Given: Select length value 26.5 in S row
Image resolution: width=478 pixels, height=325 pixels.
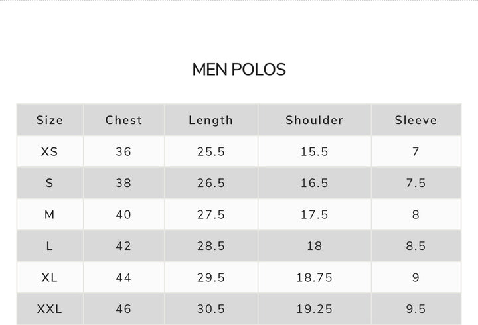Looking at the screenshot, I should coord(211,183).
